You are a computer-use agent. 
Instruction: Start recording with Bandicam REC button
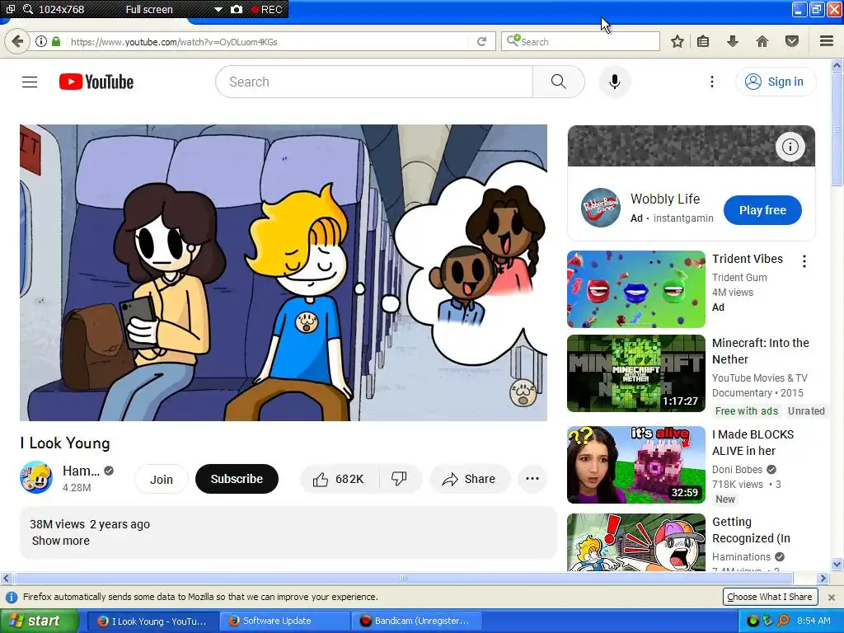pos(266,10)
